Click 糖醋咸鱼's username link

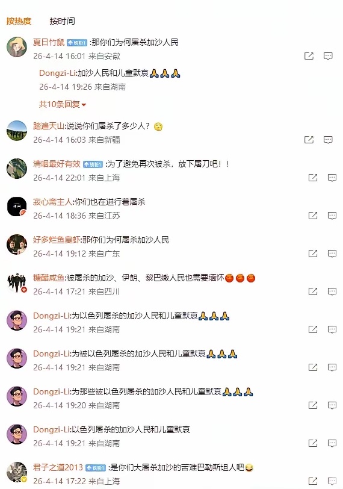(49, 278)
